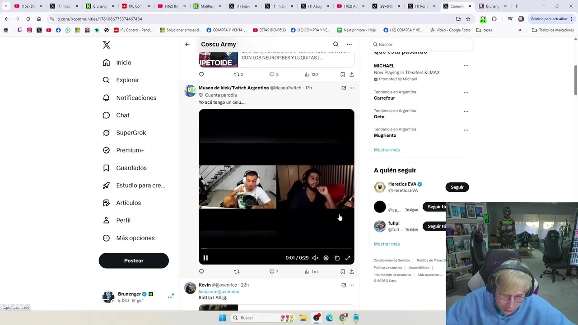View stats showing 1 mil on Museo post

click(312, 271)
